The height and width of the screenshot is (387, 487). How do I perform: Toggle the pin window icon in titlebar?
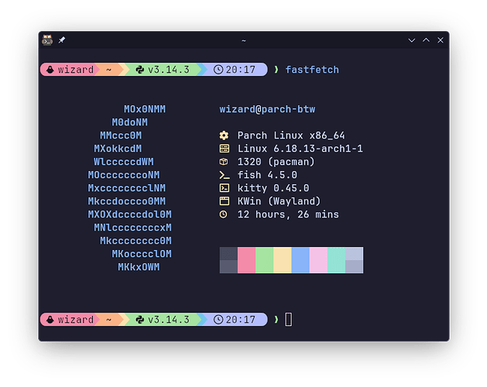tap(62, 40)
